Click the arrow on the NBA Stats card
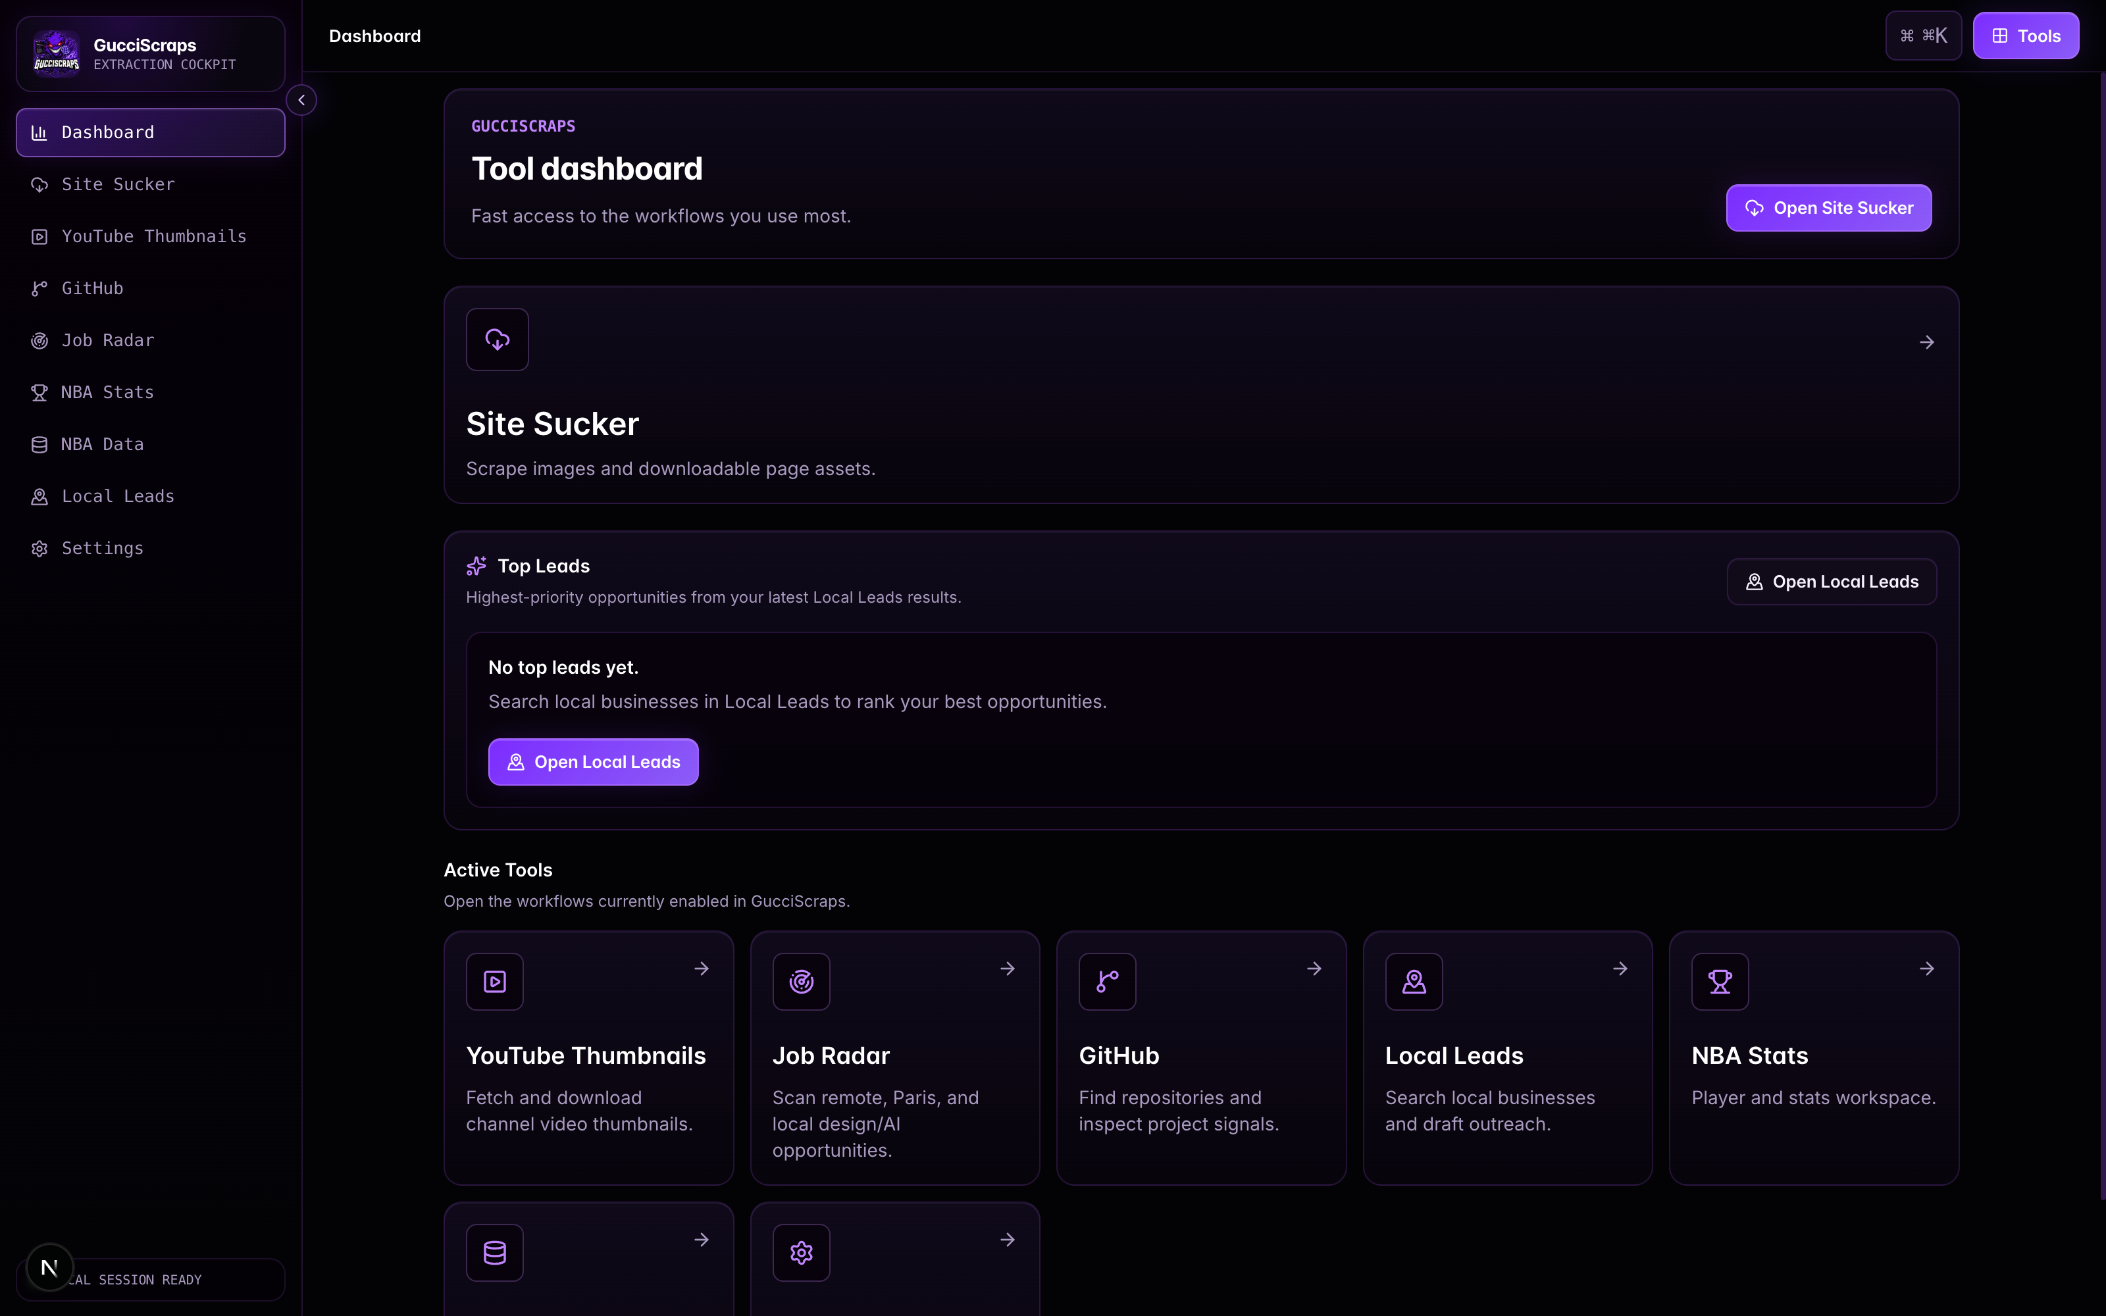This screenshot has width=2106, height=1316. [1927, 969]
